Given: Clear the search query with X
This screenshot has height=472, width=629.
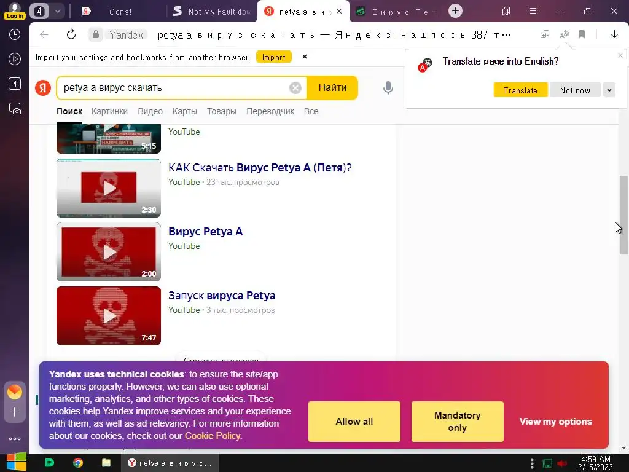Looking at the screenshot, I should (295, 87).
